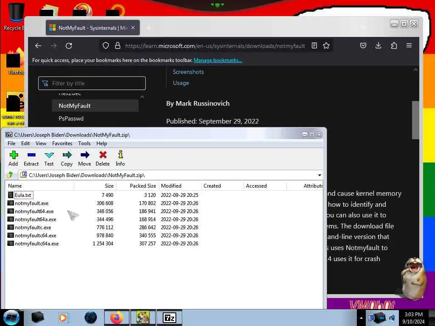Click the Firefox forward arrow
This screenshot has width=435, height=326.
(54, 46)
